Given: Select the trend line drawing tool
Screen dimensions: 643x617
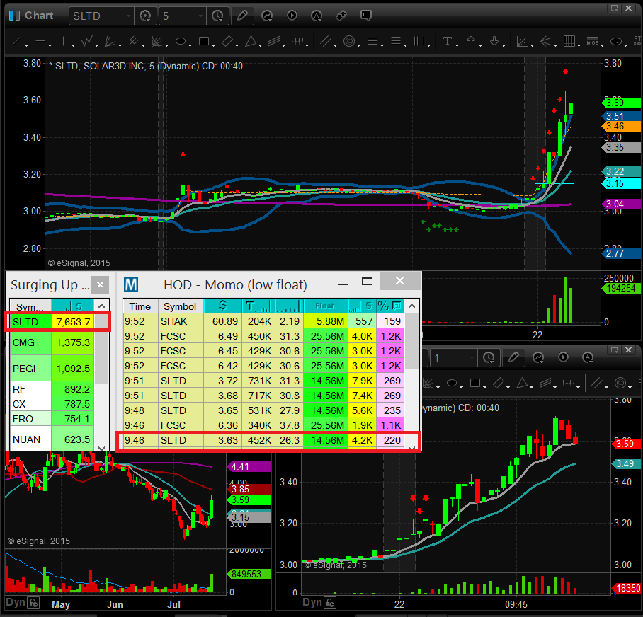Looking at the screenshot, I should [x=17, y=41].
